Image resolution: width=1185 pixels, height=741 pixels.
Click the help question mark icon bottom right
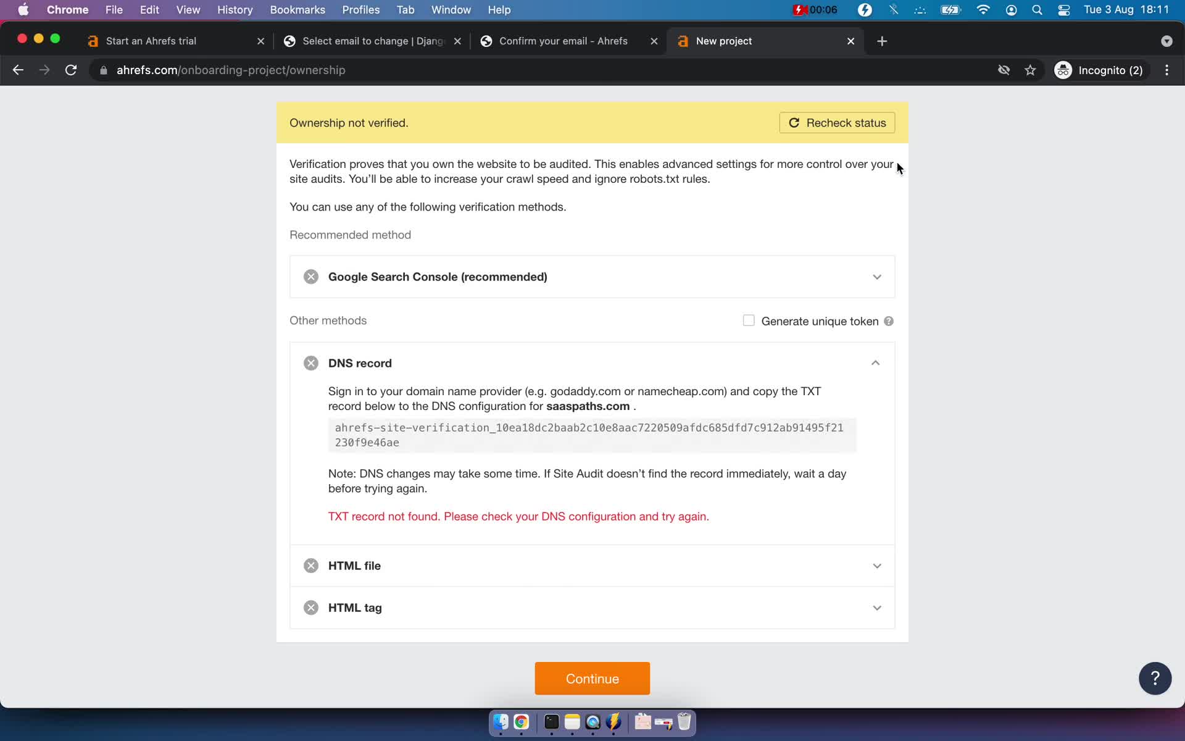point(1155,678)
